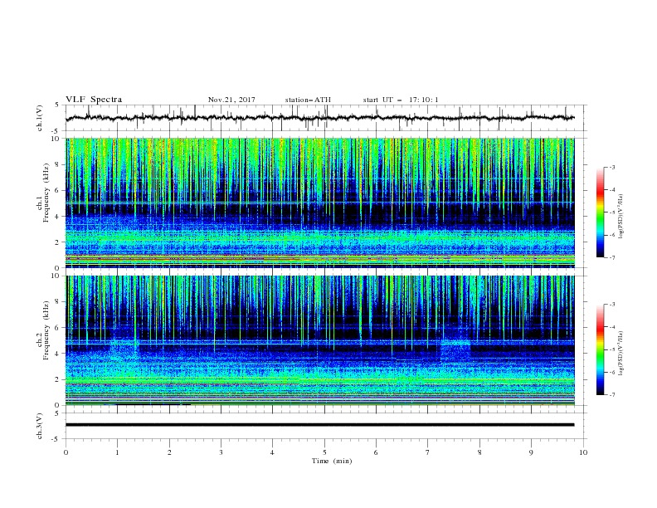657x508 pixels.
Task: Click the time axis tick label "3"
Action: [x=221, y=452]
